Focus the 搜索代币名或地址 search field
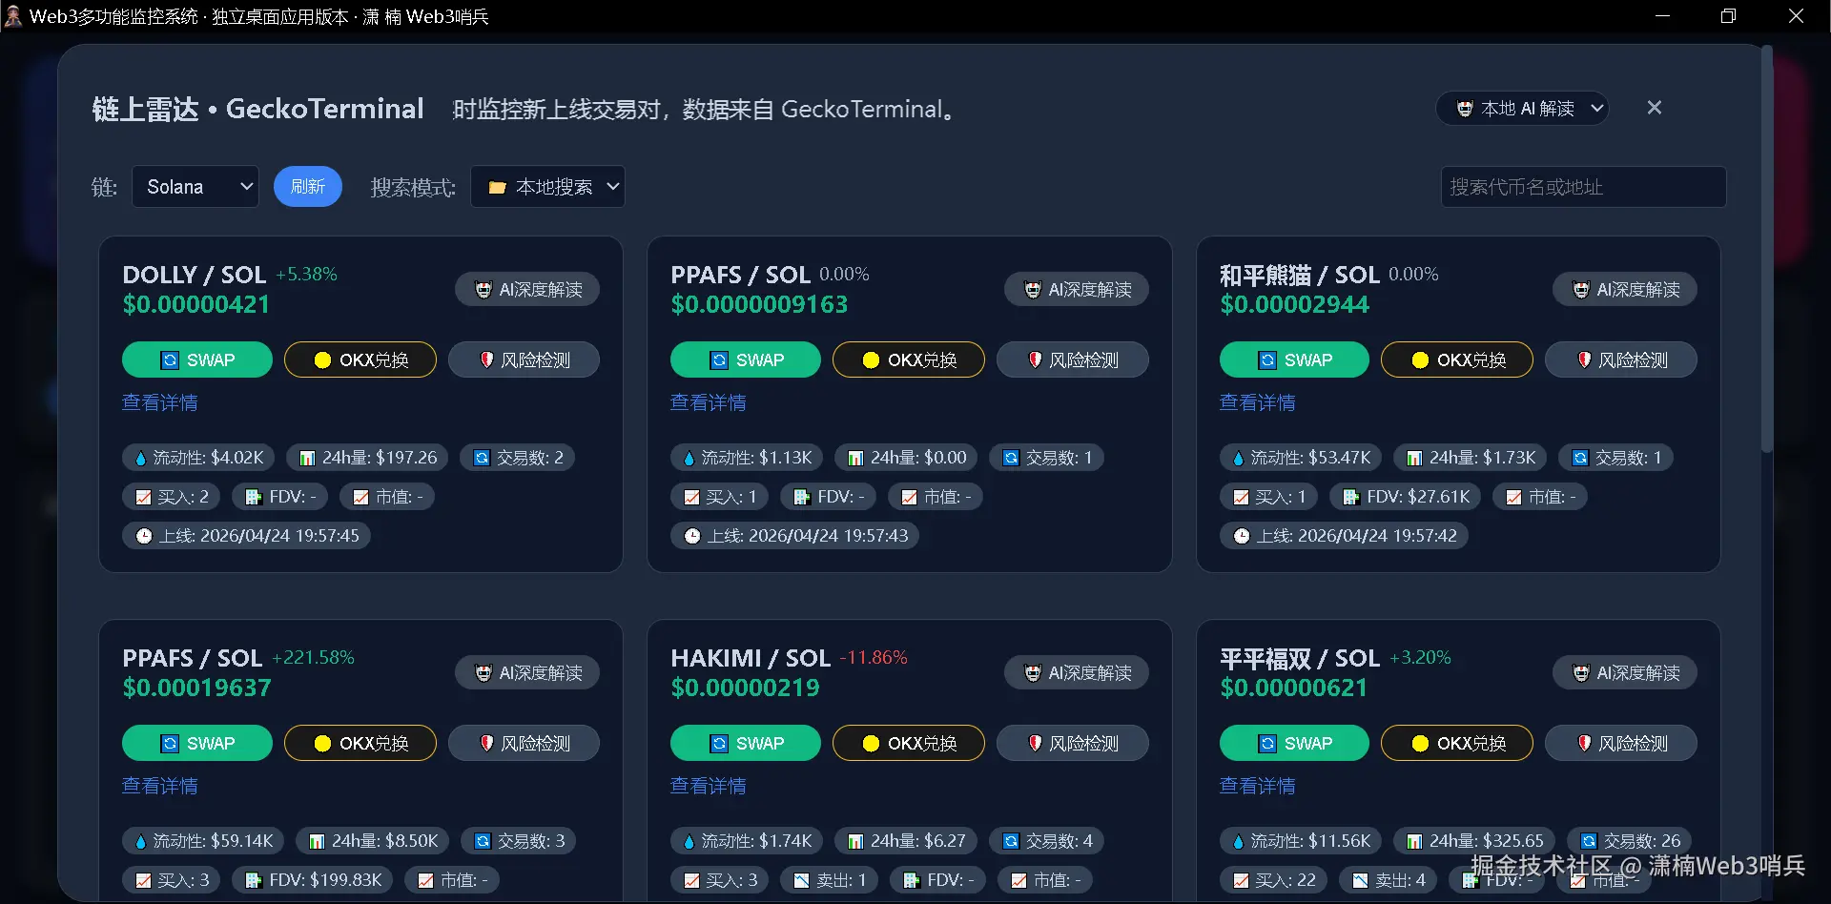Screen dimensions: 1831x904 (1583, 187)
